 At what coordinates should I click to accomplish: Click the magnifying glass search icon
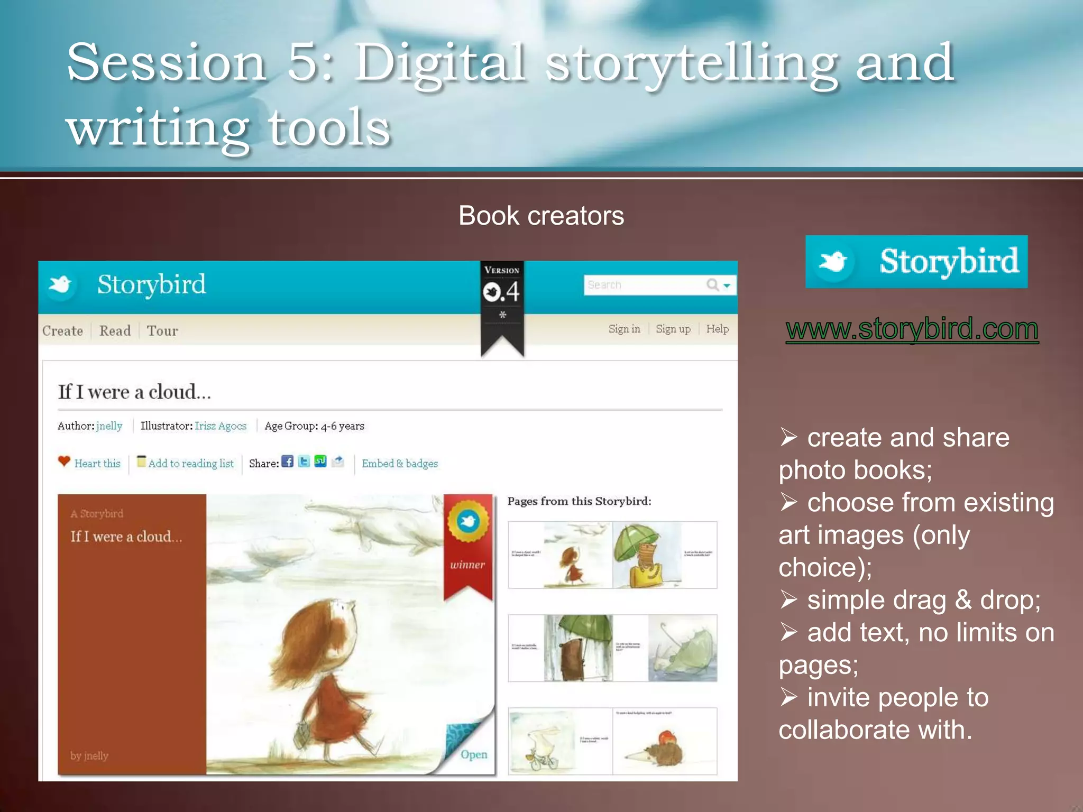pos(712,285)
